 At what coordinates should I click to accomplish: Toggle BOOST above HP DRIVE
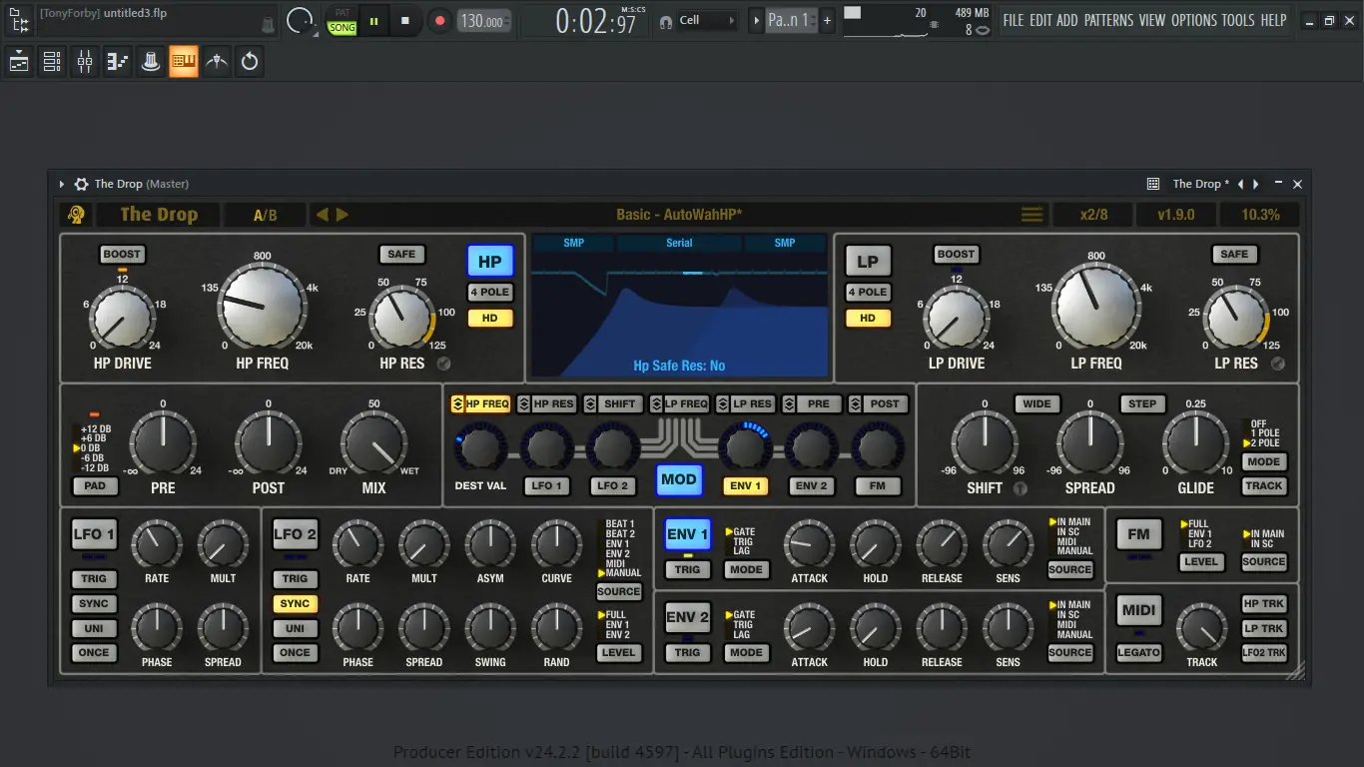[x=123, y=254]
